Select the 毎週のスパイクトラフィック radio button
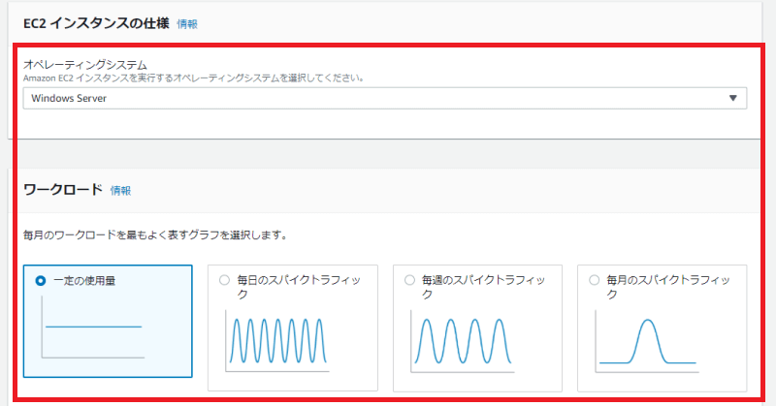776x406 pixels. pos(409,280)
